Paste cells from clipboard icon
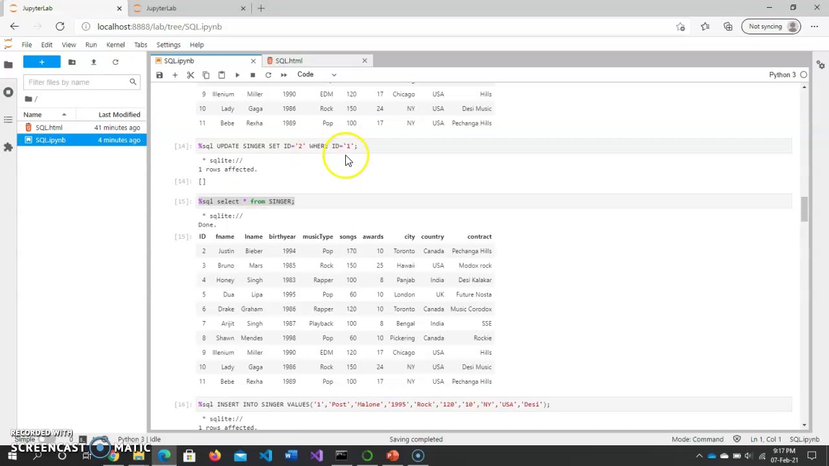The height and width of the screenshot is (466, 829). click(x=221, y=75)
